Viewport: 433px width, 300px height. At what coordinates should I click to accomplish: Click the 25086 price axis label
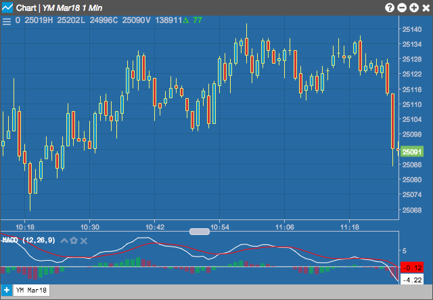[412, 165]
